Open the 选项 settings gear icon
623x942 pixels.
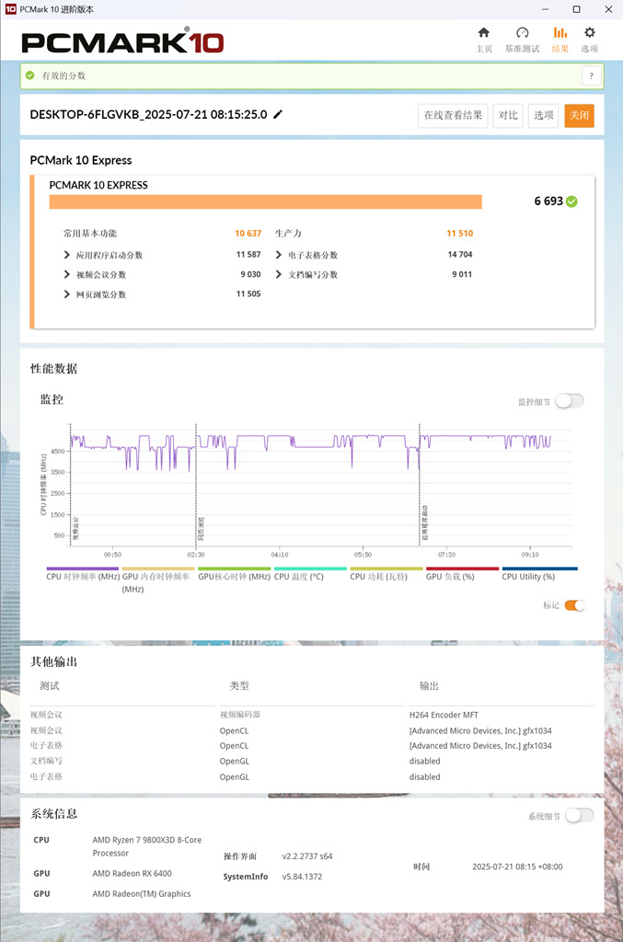[x=589, y=33]
